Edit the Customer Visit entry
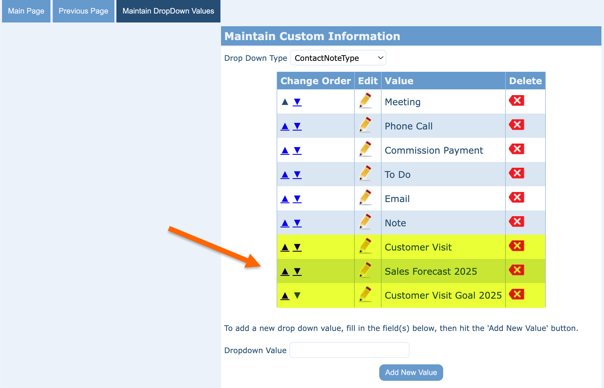604x388 pixels. tap(366, 246)
